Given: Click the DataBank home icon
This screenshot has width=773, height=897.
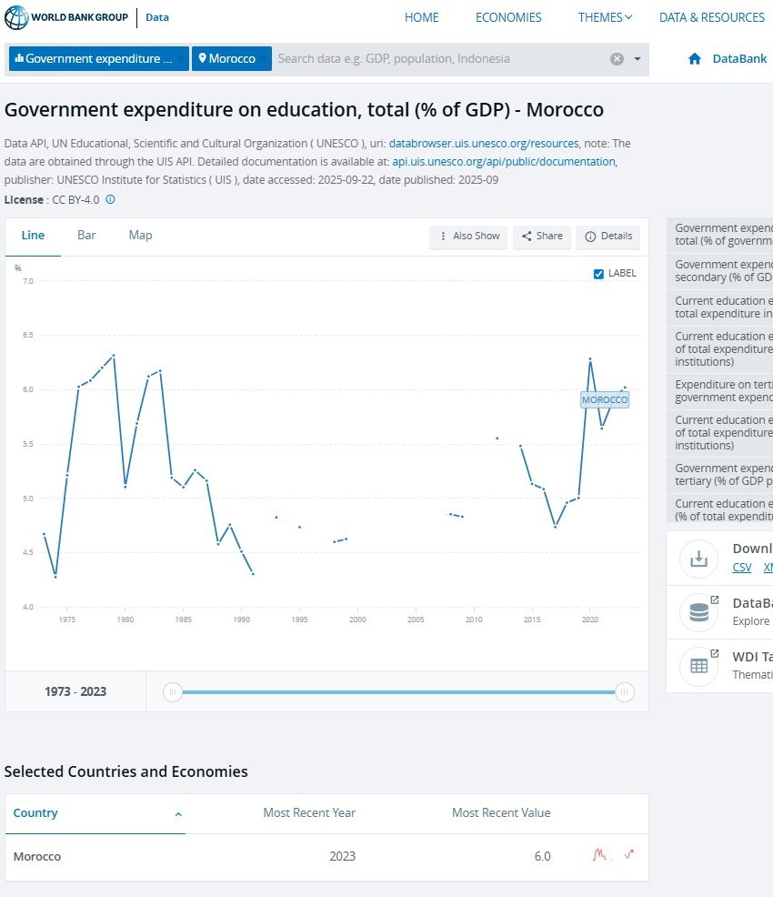Looking at the screenshot, I should pos(695,59).
